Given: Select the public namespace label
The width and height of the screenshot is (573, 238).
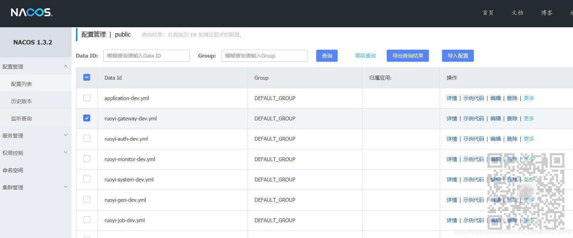Looking at the screenshot, I should coord(123,34).
